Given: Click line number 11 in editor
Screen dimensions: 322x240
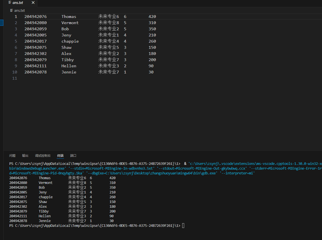Looking at the screenshot, I should [x=15, y=78].
